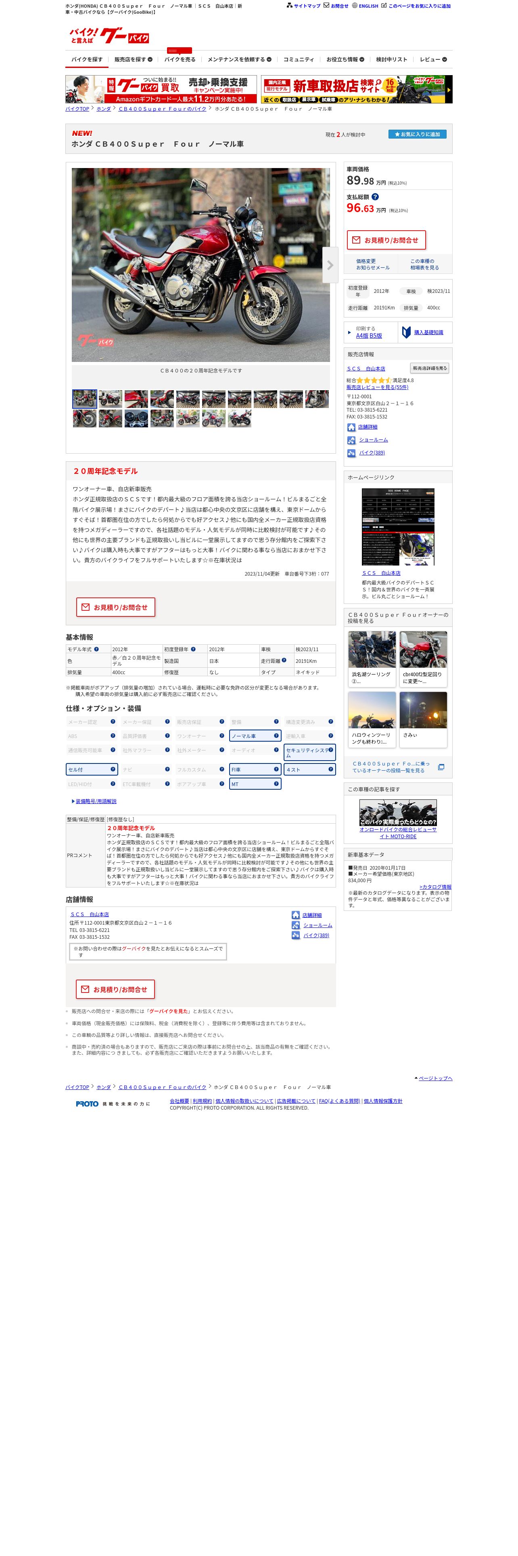Open the 装備略号/用語解説 link with triangle
The height and width of the screenshot is (1556, 518).
tap(94, 801)
